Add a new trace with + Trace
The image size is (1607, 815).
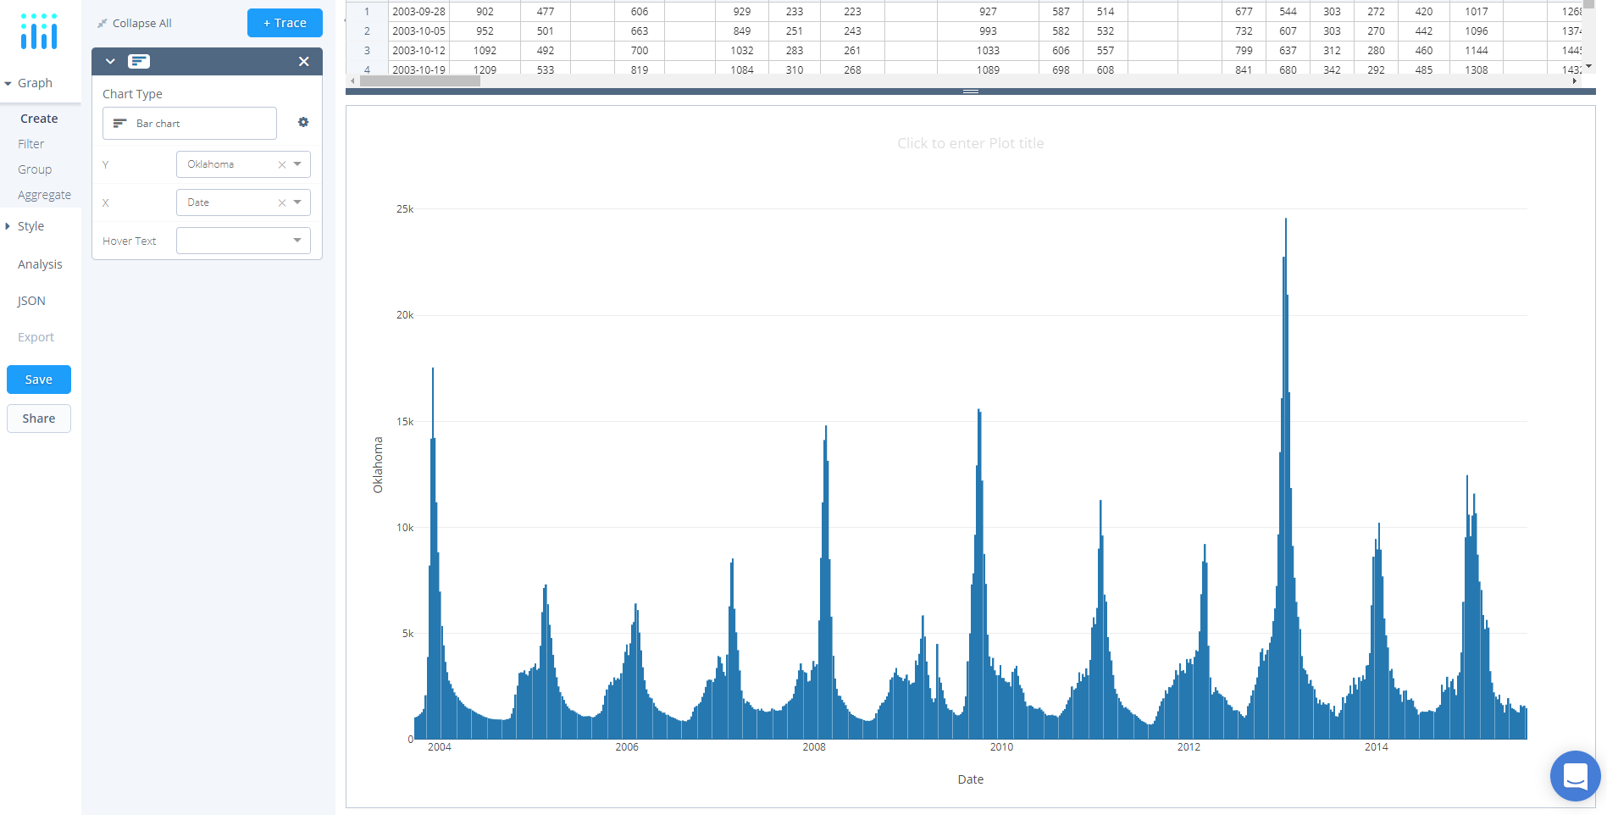285,23
